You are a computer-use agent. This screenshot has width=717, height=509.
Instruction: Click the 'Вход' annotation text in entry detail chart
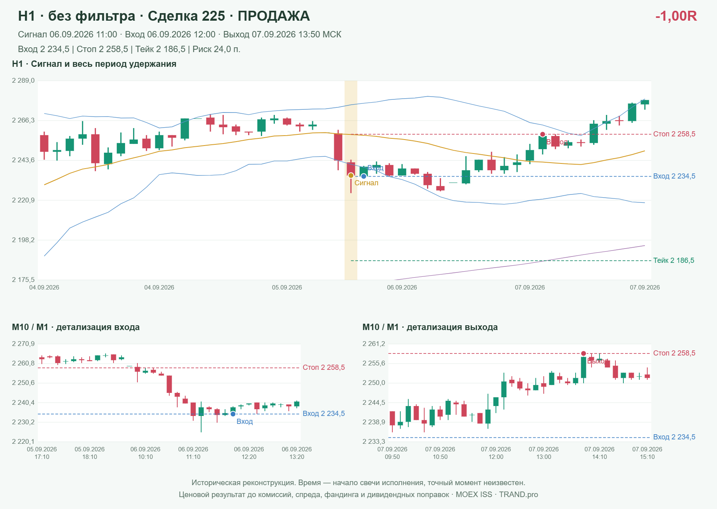click(x=245, y=422)
